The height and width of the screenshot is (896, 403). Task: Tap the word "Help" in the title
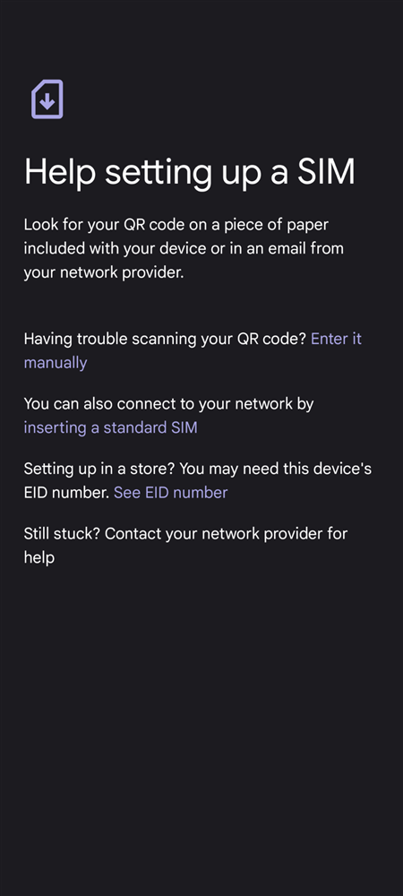(60, 171)
